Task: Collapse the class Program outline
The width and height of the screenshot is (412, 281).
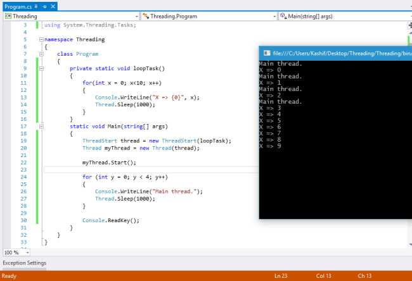Action: (x=41, y=54)
